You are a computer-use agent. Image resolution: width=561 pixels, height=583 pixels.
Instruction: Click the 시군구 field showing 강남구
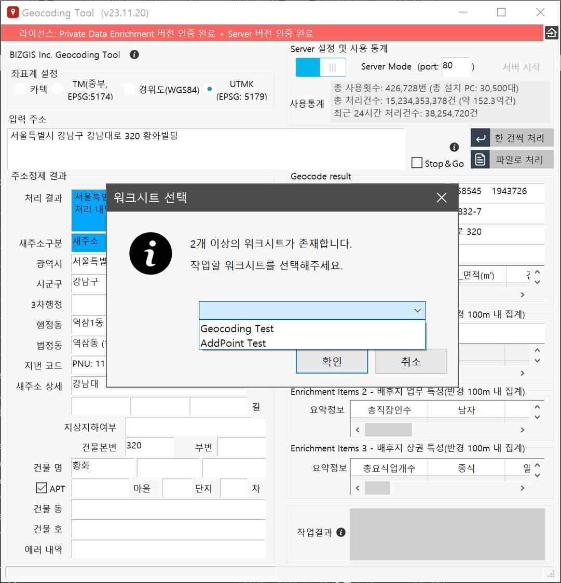[x=89, y=282]
